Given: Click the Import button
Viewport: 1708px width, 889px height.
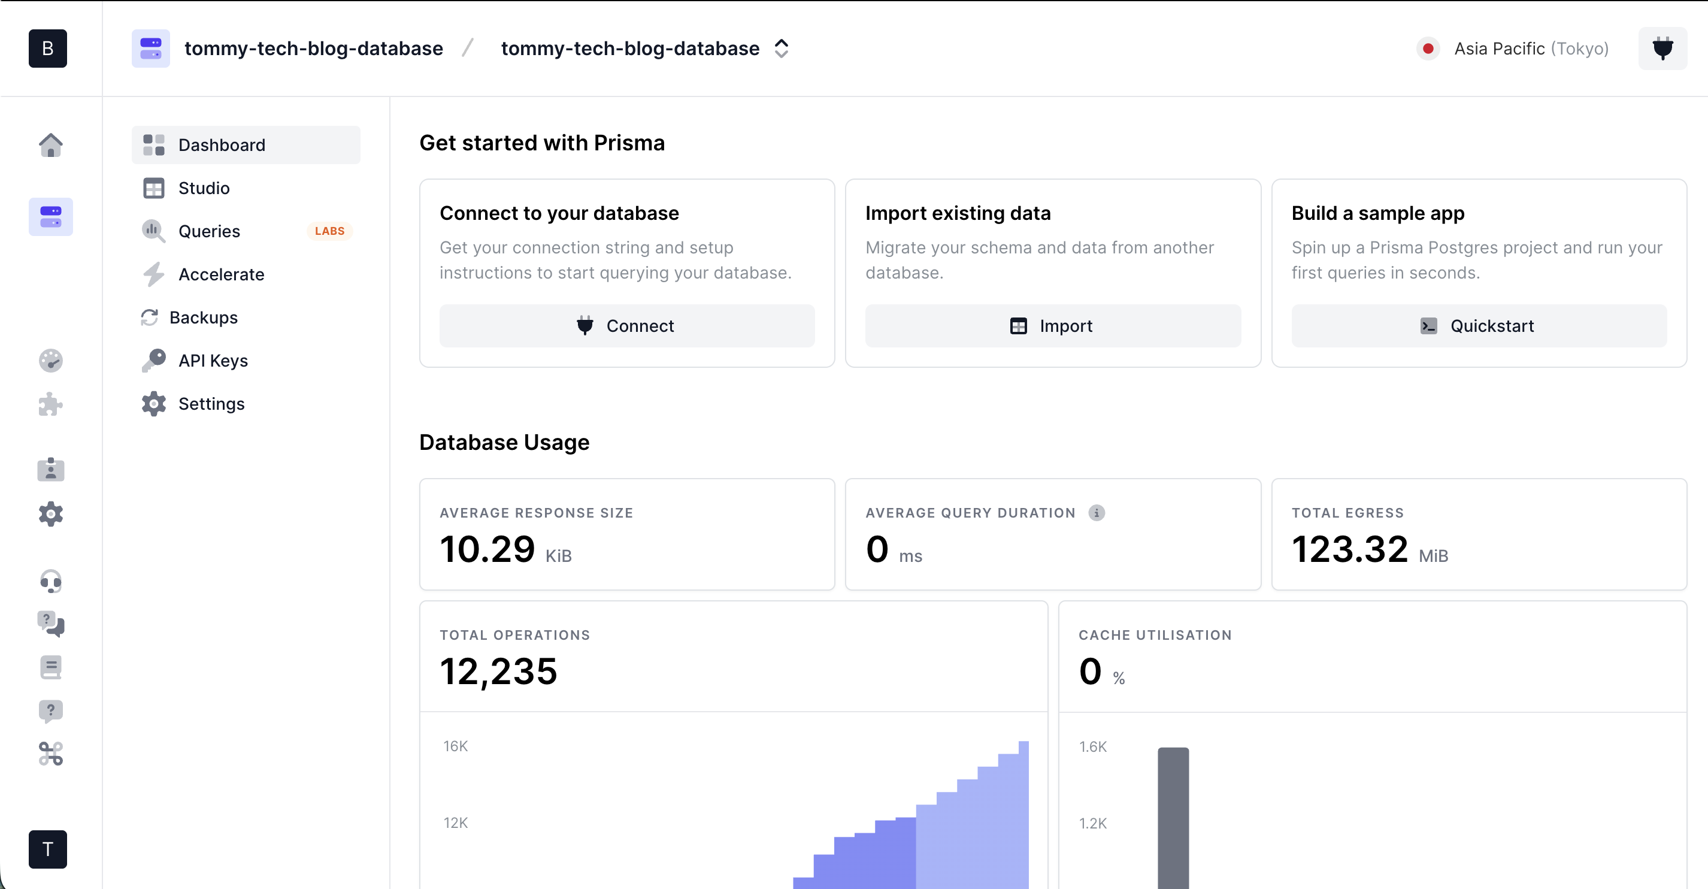Looking at the screenshot, I should point(1052,326).
